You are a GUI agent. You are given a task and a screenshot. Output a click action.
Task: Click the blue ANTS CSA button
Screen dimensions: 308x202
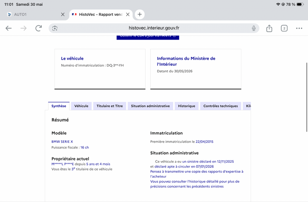coord(148,37)
